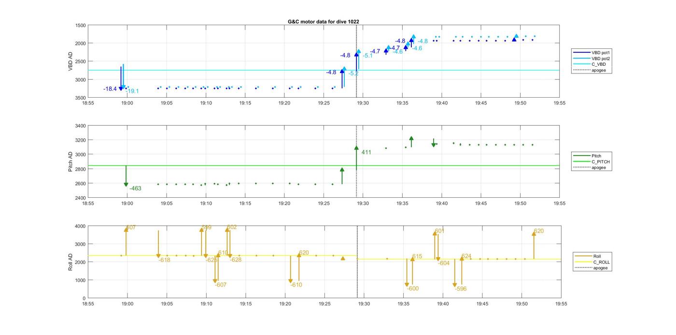Viewport: 676px width, 335px height.
Task: Click the "-5.2" VBD data label
Action: (x=353, y=73)
